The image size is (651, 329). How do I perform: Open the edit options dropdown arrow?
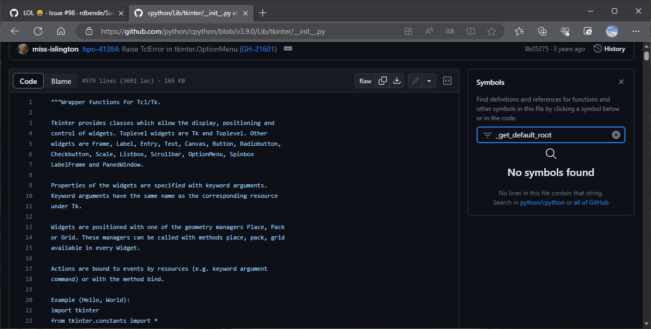pyautogui.click(x=429, y=81)
